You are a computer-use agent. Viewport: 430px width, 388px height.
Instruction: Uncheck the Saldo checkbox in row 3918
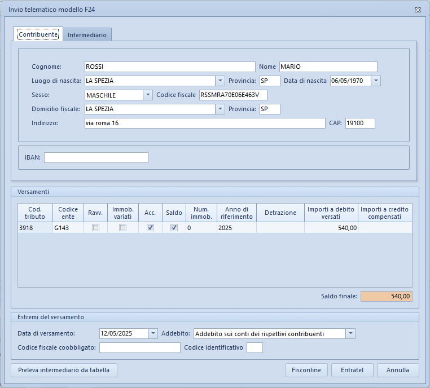(x=174, y=228)
